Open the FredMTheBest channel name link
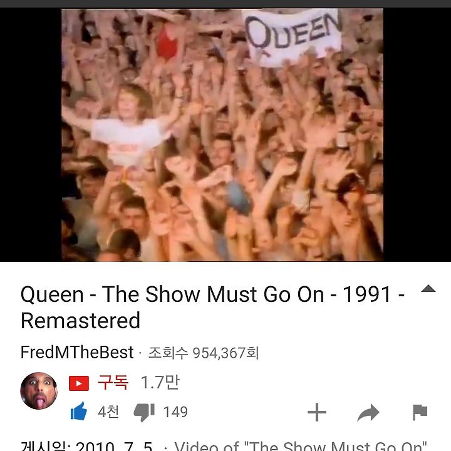The height and width of the screenshot is (451, 451). 77,352
